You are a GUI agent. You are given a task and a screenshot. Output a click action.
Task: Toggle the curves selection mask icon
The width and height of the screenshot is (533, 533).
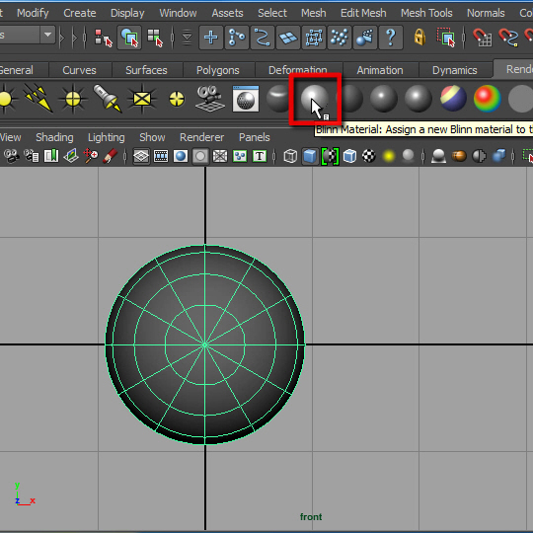(x=263, y=38)
